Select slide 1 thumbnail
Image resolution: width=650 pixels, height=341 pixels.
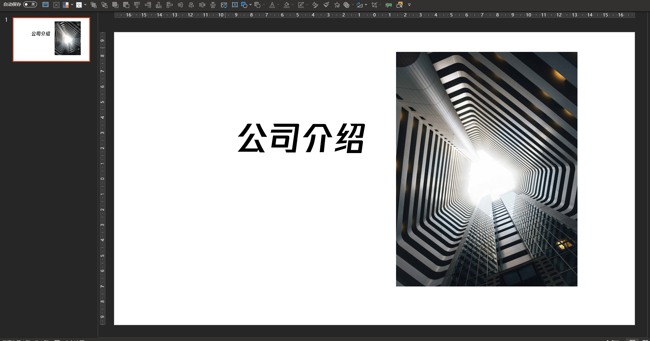point(51,40)
